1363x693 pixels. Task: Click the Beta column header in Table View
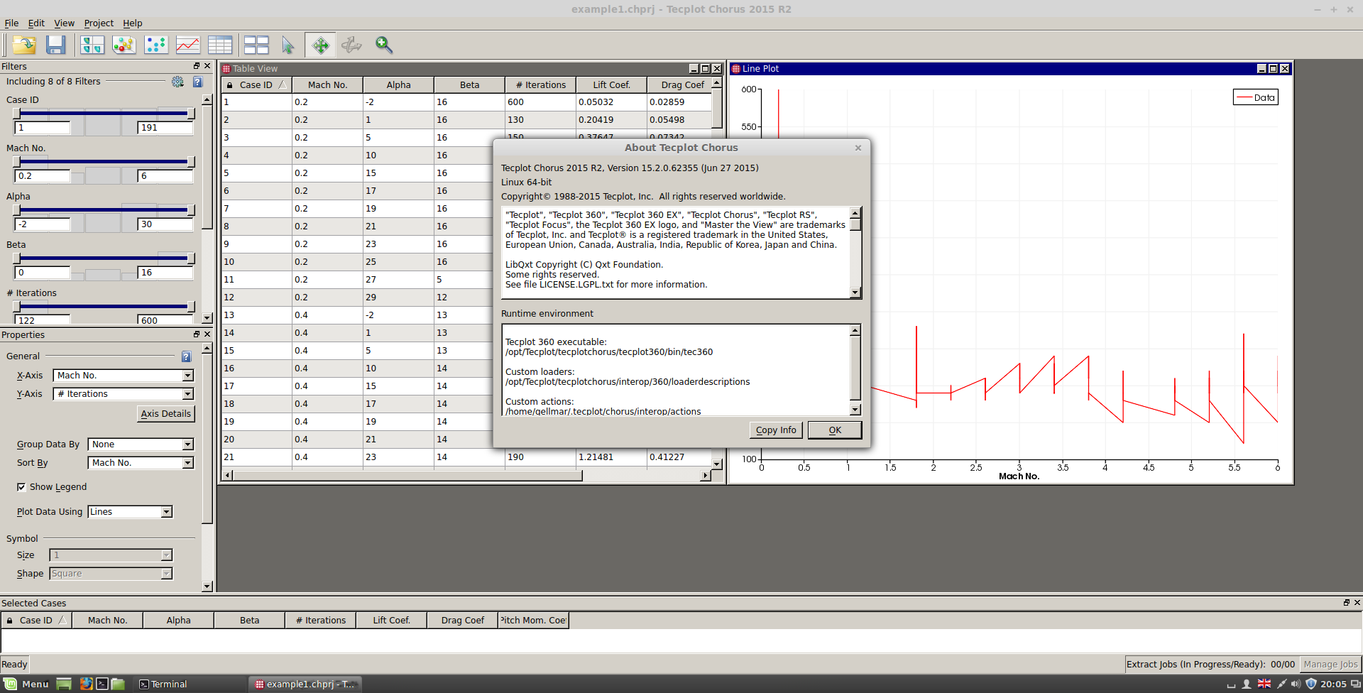point(469,84)
